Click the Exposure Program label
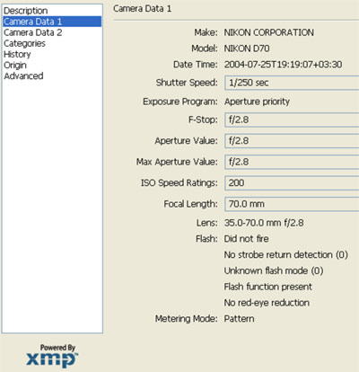 tap(180, 102)
